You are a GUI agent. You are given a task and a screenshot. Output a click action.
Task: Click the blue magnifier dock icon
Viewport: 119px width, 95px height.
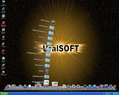(25, 87)
